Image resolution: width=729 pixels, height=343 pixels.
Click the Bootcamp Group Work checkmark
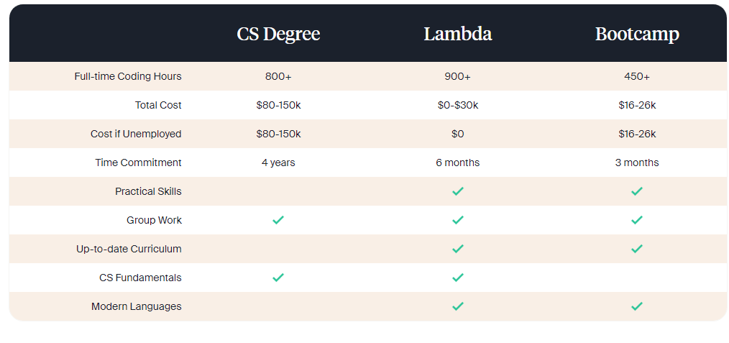coord(636,220)
